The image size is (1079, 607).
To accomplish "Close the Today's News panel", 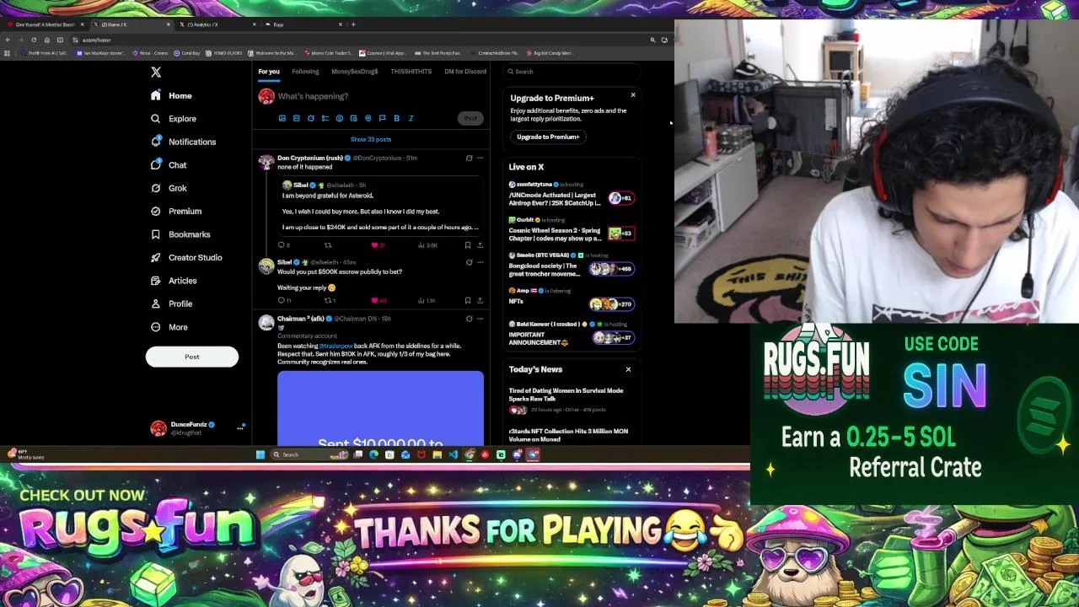I will 628,369.
